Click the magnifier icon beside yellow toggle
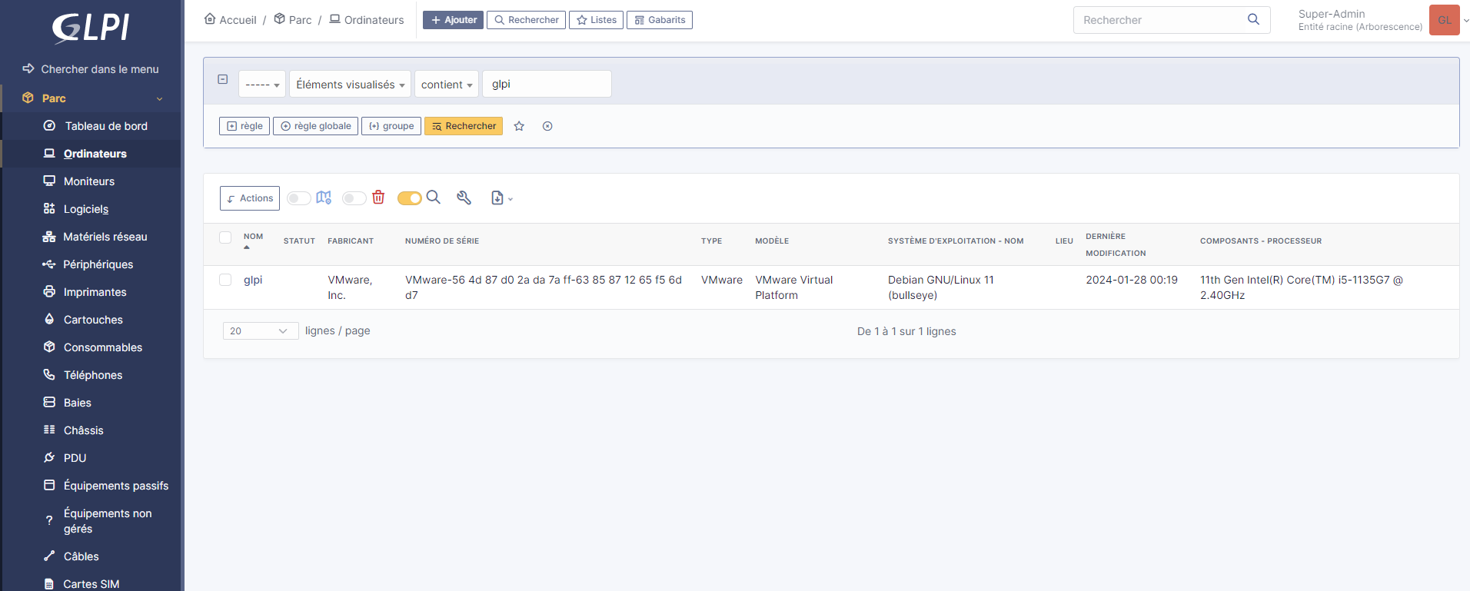1470x591 pixels. pyautogui.click(x=434, y=197)
